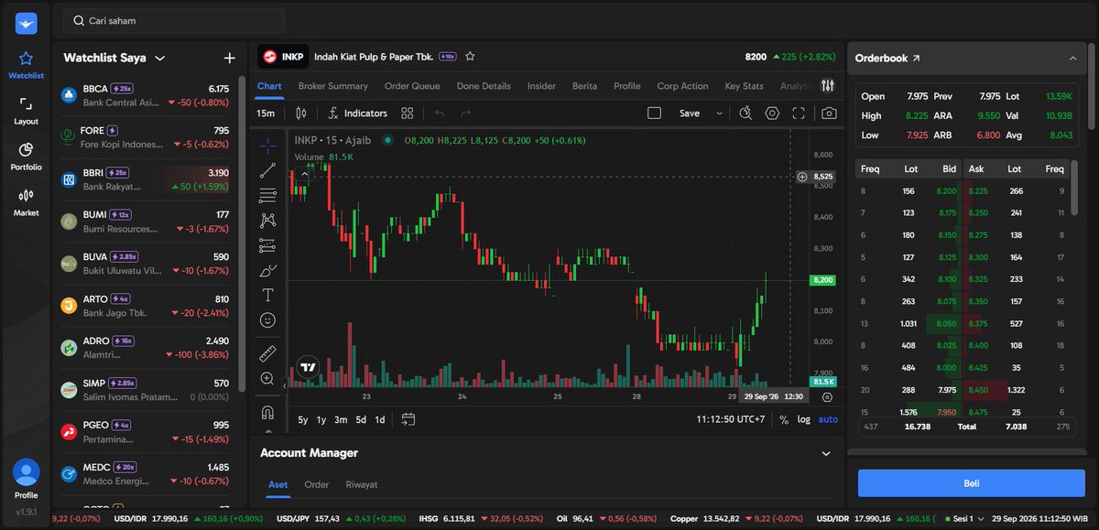Open the Watchlist Saya dropdown
This screenshot has height=530, width=1099.
click(x=160, y=58)
